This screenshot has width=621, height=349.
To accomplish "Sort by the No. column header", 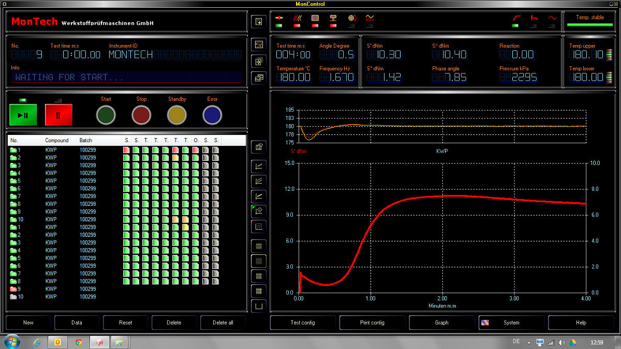I will [x=25, y=140].
